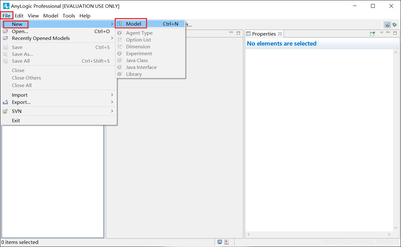Click the AnyLogic logo in title bar
The height and width of the screenshot is (247, 401).
tap(6, 6)
